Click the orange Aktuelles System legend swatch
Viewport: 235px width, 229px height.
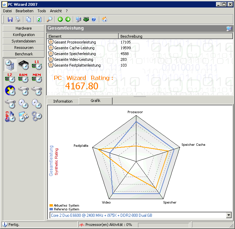(x=51, y=206)
